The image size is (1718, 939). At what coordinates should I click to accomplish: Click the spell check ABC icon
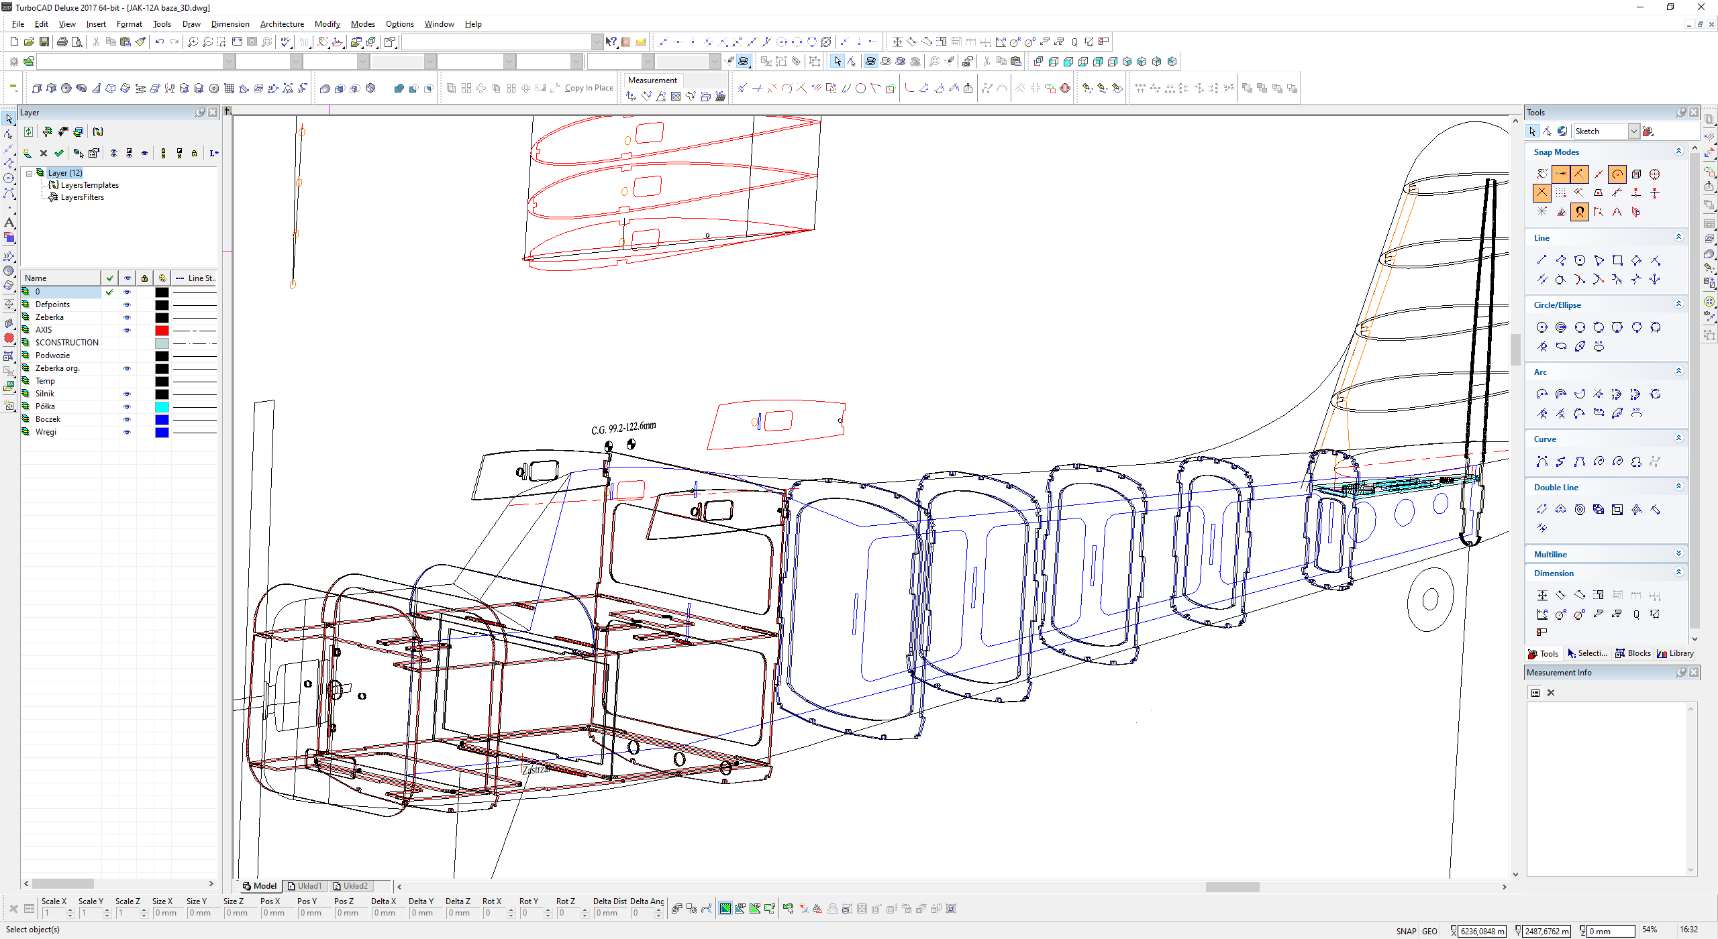pyautogui.click(x=287, y=42)
